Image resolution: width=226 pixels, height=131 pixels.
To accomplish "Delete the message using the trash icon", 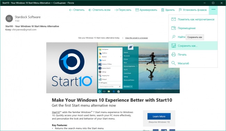I will tap(163, 10).
